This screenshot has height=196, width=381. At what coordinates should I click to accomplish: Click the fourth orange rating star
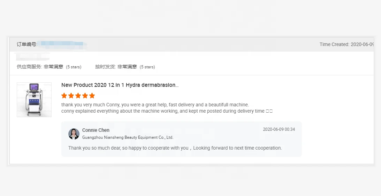tap(85, 96)
